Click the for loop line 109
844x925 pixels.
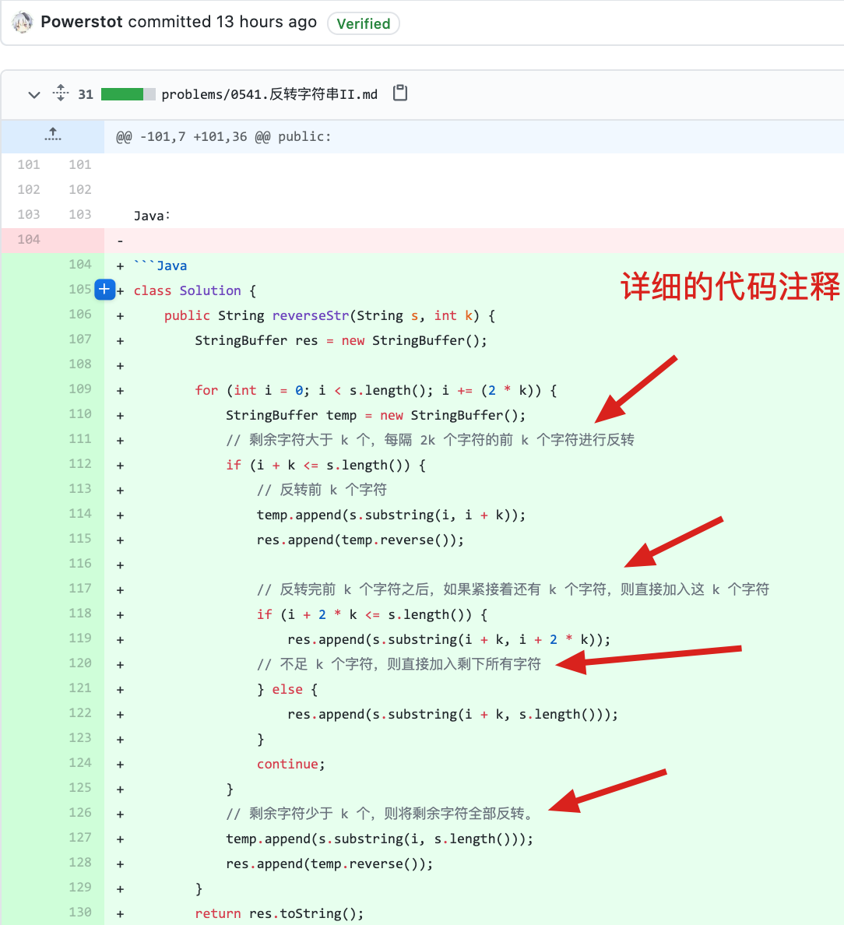pos(376,391)
